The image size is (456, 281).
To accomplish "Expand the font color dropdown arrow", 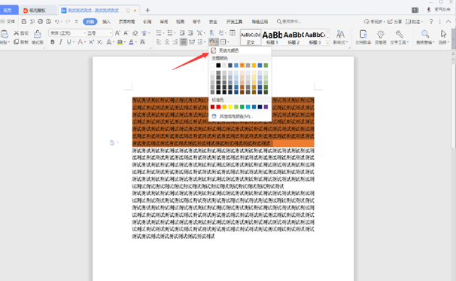I will click(136, 42).
